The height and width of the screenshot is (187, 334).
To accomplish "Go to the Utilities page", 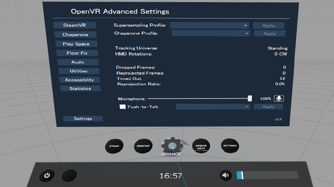I will 79,71.
